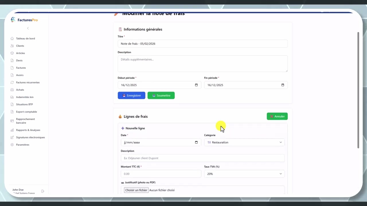This screenshot has height=206, width=367.
Task: Open the Catégorie dropdown showing Restauration
Action: [x=244, y=142]
